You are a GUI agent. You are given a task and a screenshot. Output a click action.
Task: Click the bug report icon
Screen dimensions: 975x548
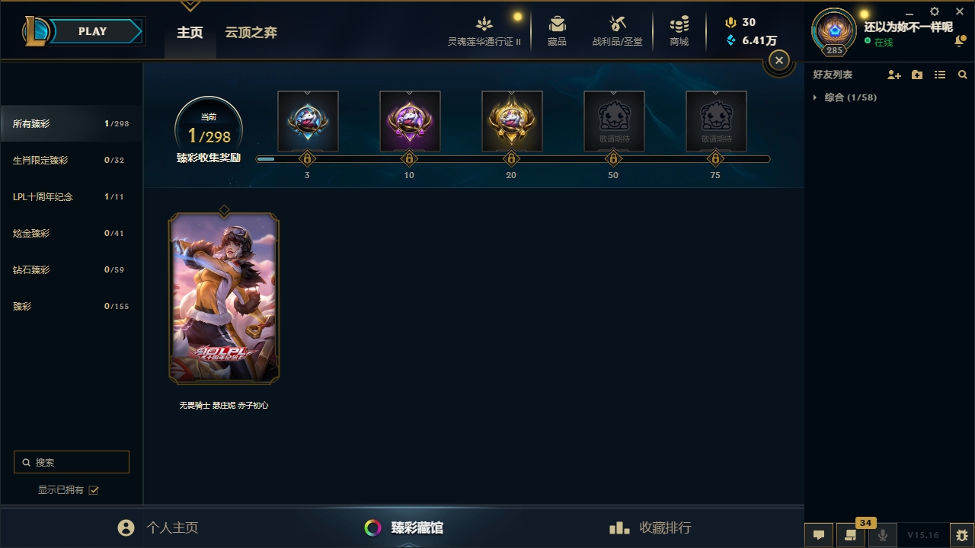click(x=962, y=535)
